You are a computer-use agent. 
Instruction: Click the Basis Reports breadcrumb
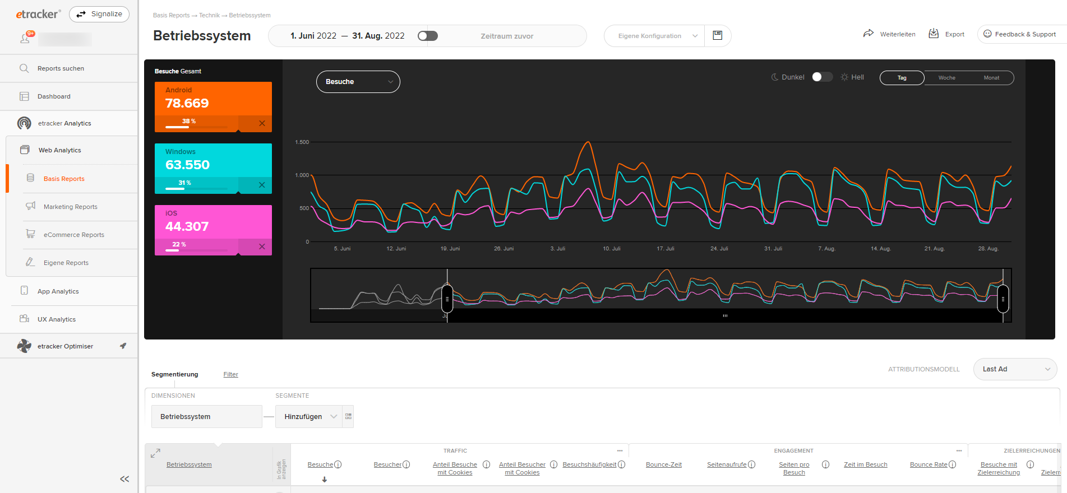pos(171,15)
